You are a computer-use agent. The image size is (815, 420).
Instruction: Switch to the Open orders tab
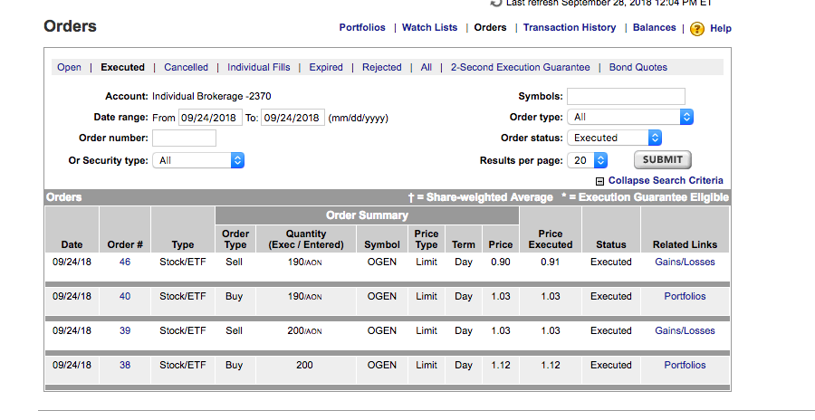click(69, 67)
